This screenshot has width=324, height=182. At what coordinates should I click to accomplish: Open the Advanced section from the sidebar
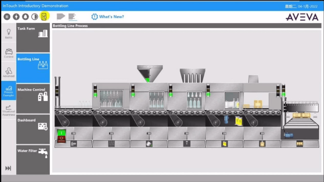8,72
